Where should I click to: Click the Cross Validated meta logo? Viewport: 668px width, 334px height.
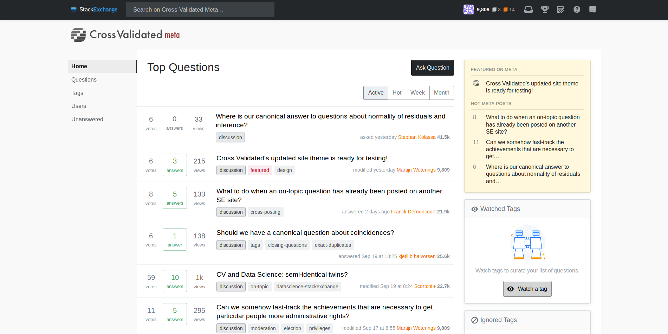click(x=125, y=35)
